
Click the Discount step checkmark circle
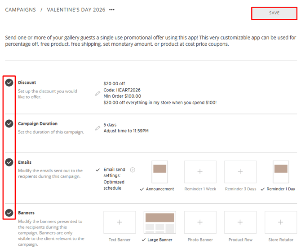click(9, 83)
